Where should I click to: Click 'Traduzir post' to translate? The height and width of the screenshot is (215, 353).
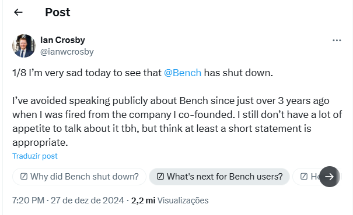coord(35,156)
